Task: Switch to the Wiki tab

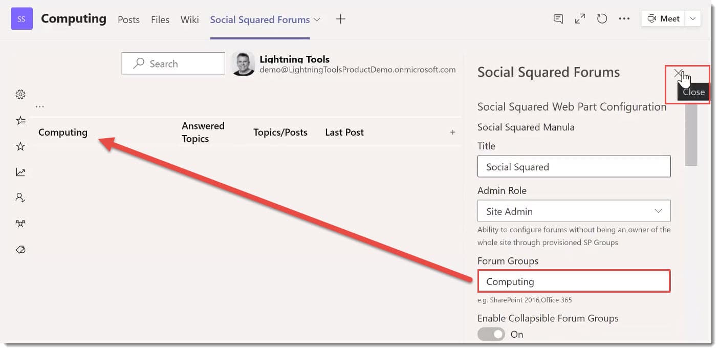Action: (189, 19)
